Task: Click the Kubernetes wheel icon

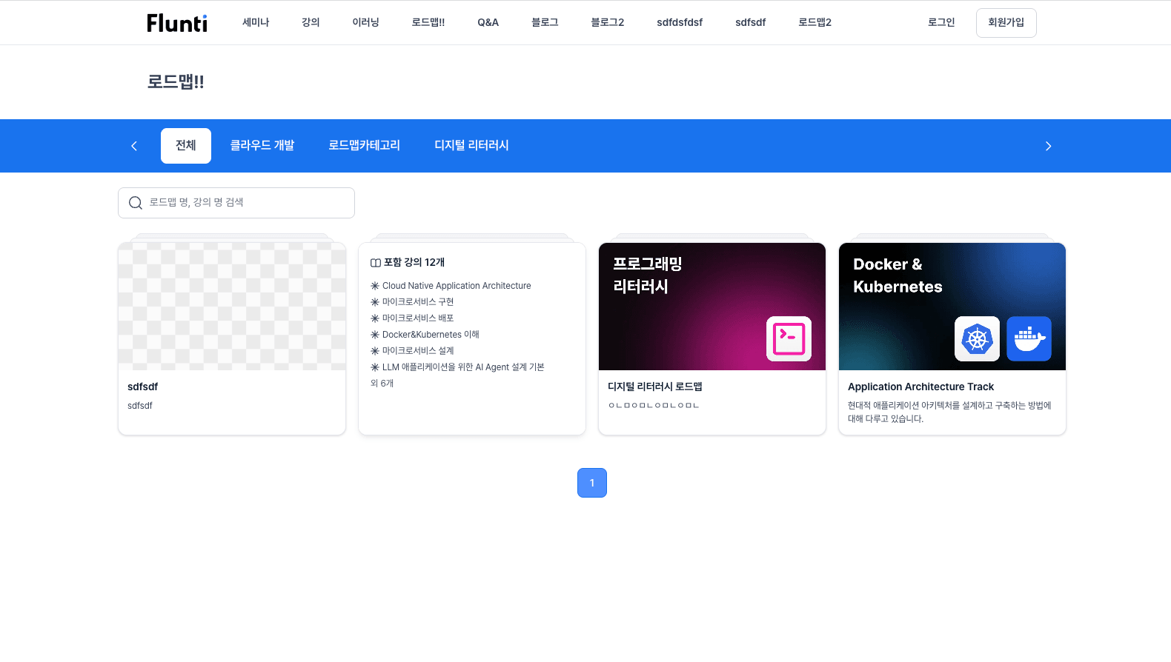Action: coord(977,338)
